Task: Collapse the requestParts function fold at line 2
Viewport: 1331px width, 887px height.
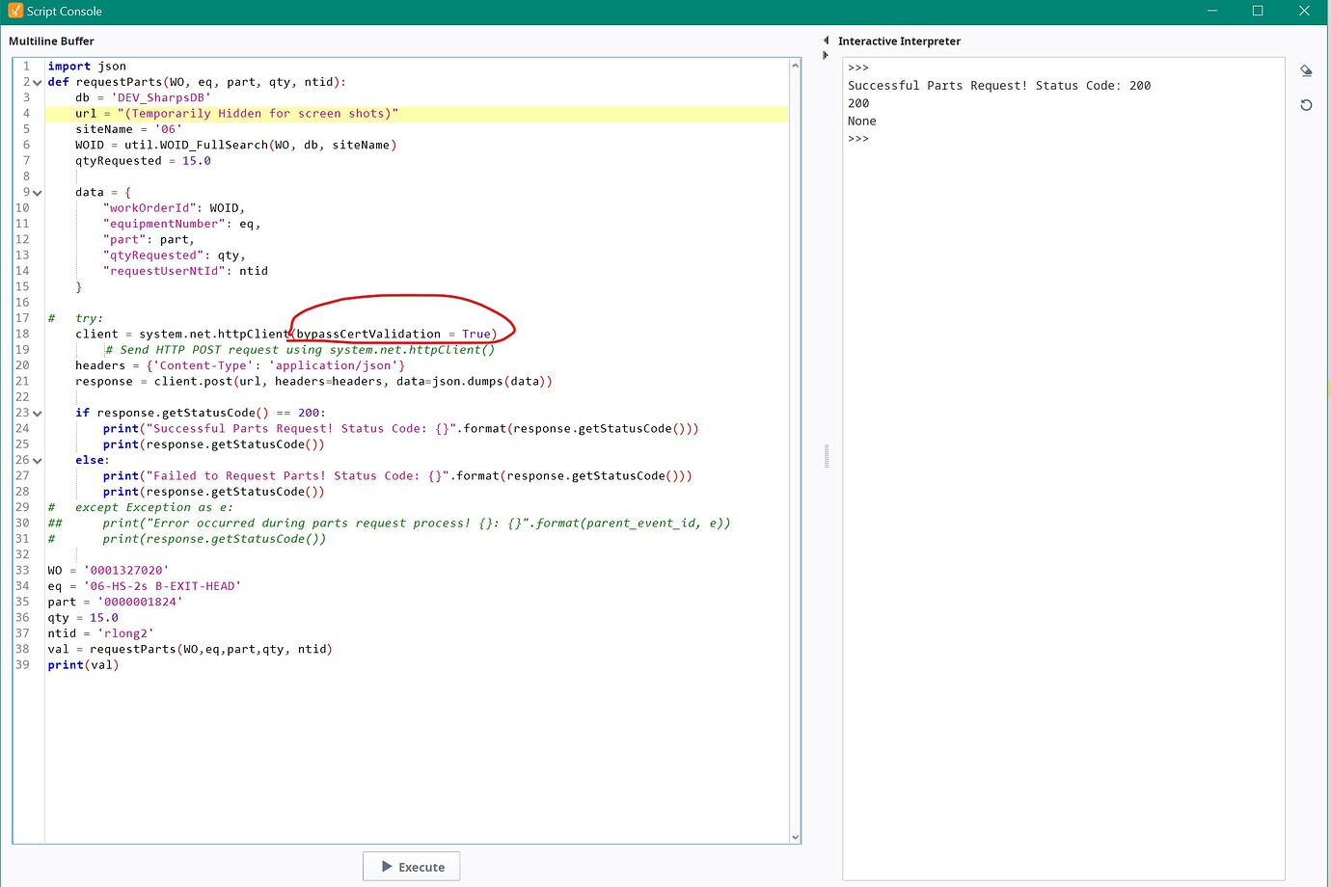Action: click(35, 82)
